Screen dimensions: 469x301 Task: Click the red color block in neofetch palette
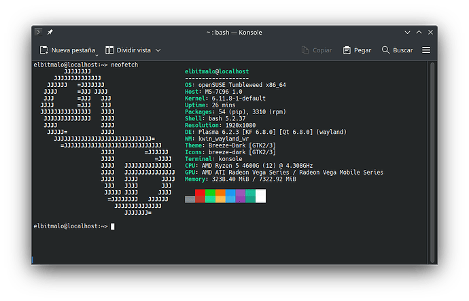pos(200,192)
